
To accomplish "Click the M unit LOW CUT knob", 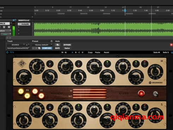I will click(24, 77).
